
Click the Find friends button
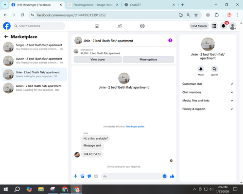pos(199,26)
